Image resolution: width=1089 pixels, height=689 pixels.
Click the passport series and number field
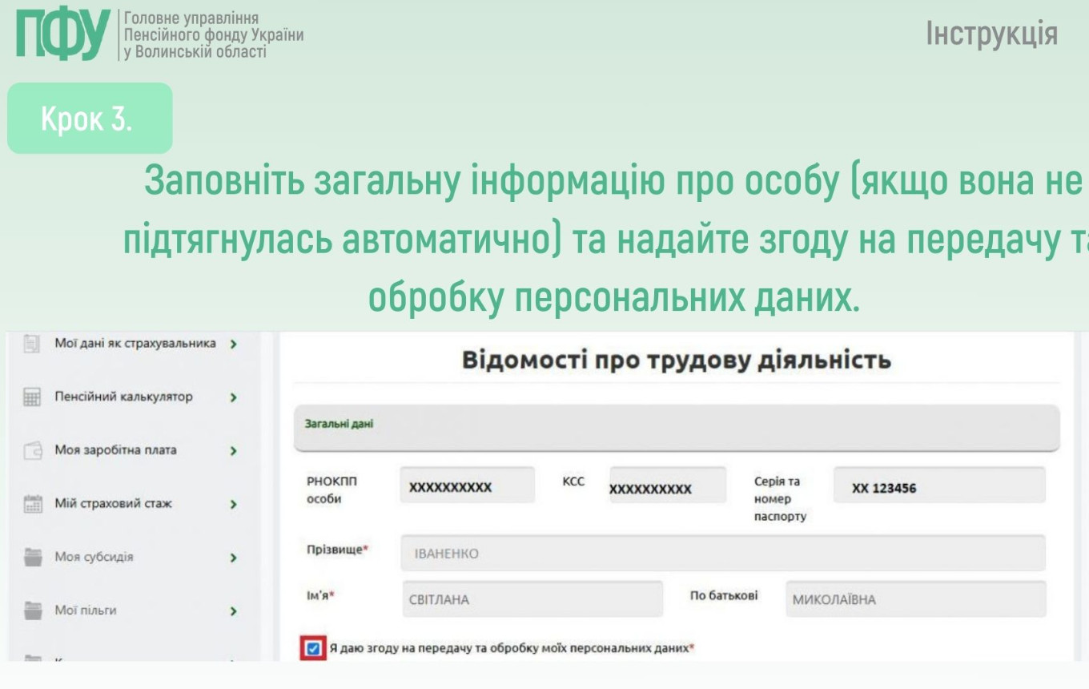pos(938,486)
